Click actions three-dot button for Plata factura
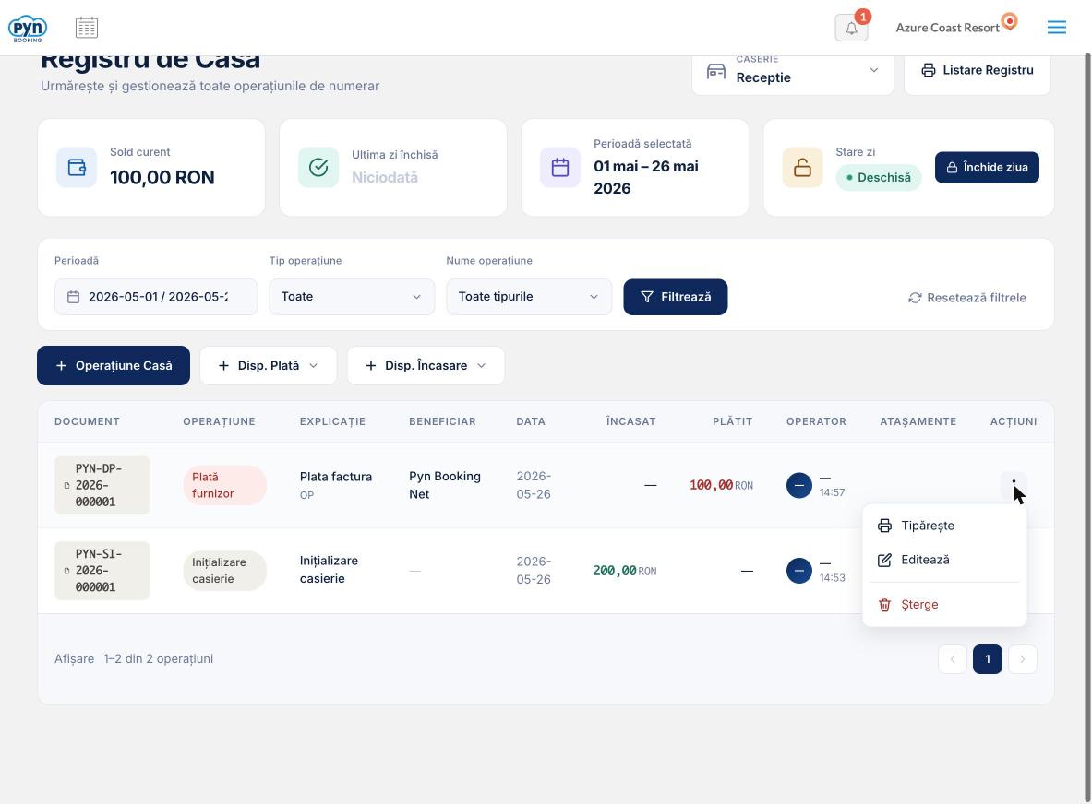Image resolution: width=1092 pixels, height=804 pixels. click(1014, 486)
